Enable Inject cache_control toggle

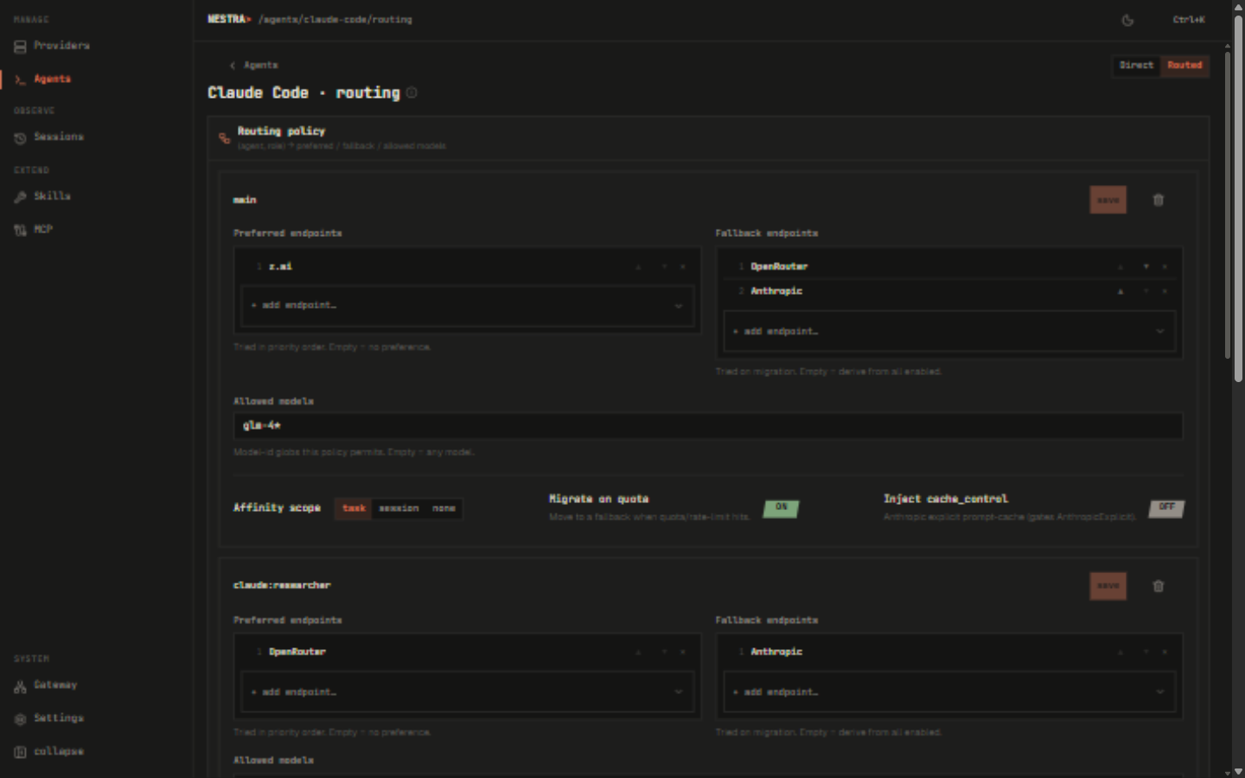tap(1166, 508)
